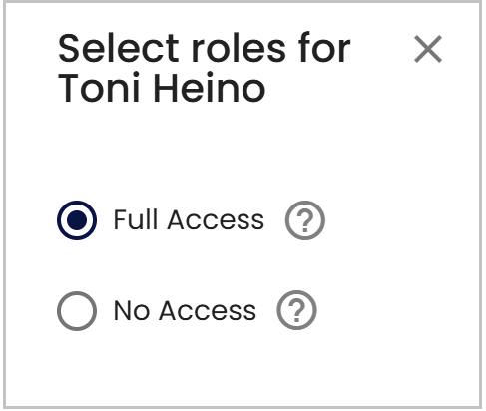Choose No Access for Toni Heino
This screenshot has height=411, width=486.
77,311
